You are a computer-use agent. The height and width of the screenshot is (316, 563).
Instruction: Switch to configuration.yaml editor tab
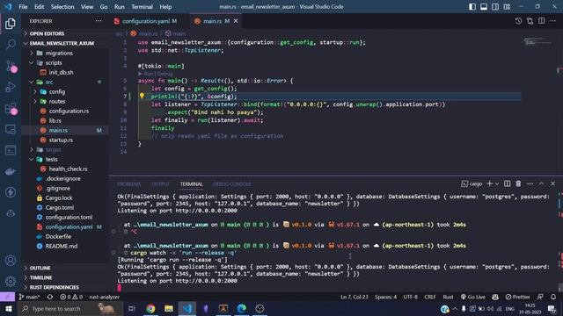click(x=146, y=21)
